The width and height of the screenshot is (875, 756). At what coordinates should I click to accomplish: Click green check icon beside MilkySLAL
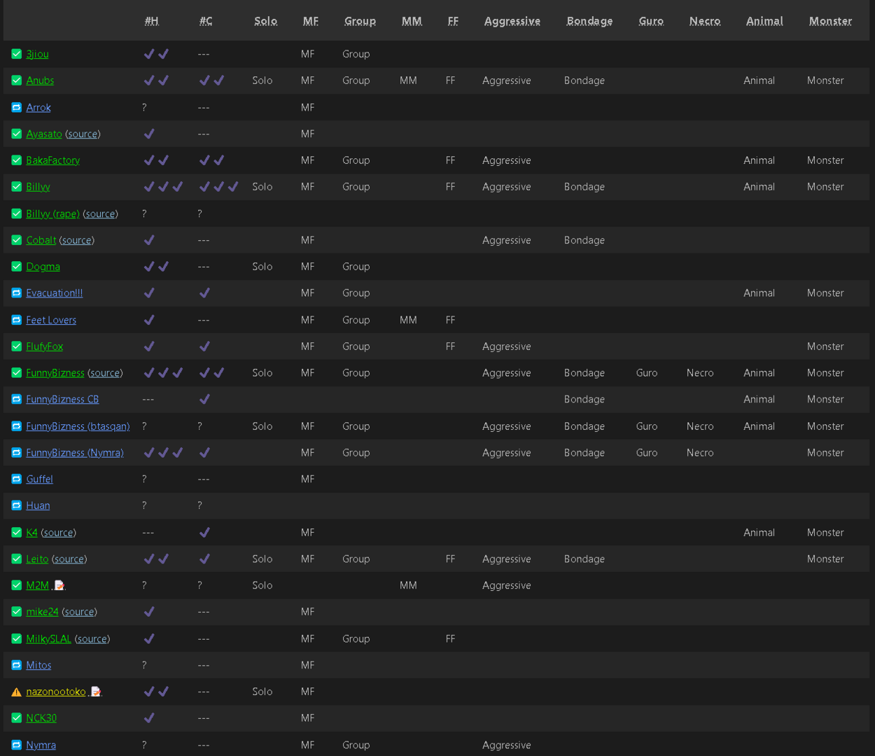(17, 638)
